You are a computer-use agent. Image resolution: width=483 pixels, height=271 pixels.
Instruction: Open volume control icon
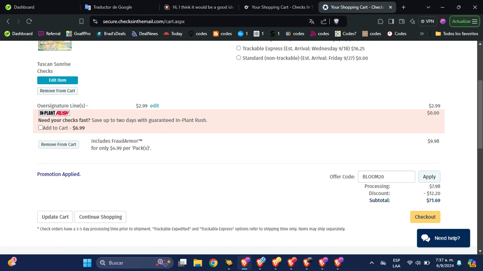point(418,263)
